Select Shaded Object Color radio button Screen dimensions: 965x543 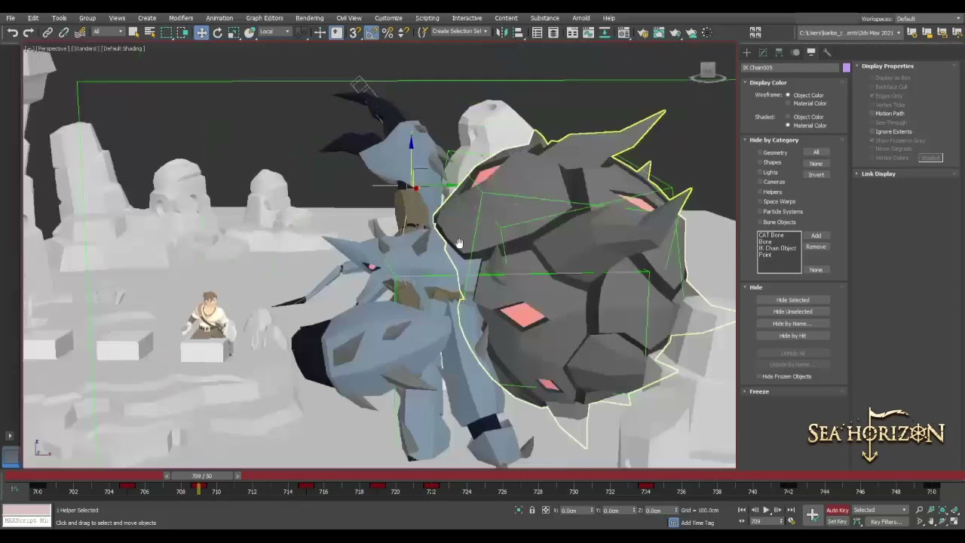click(788, 117)
